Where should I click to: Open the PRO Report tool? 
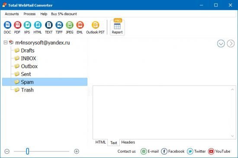click(117, 27)
